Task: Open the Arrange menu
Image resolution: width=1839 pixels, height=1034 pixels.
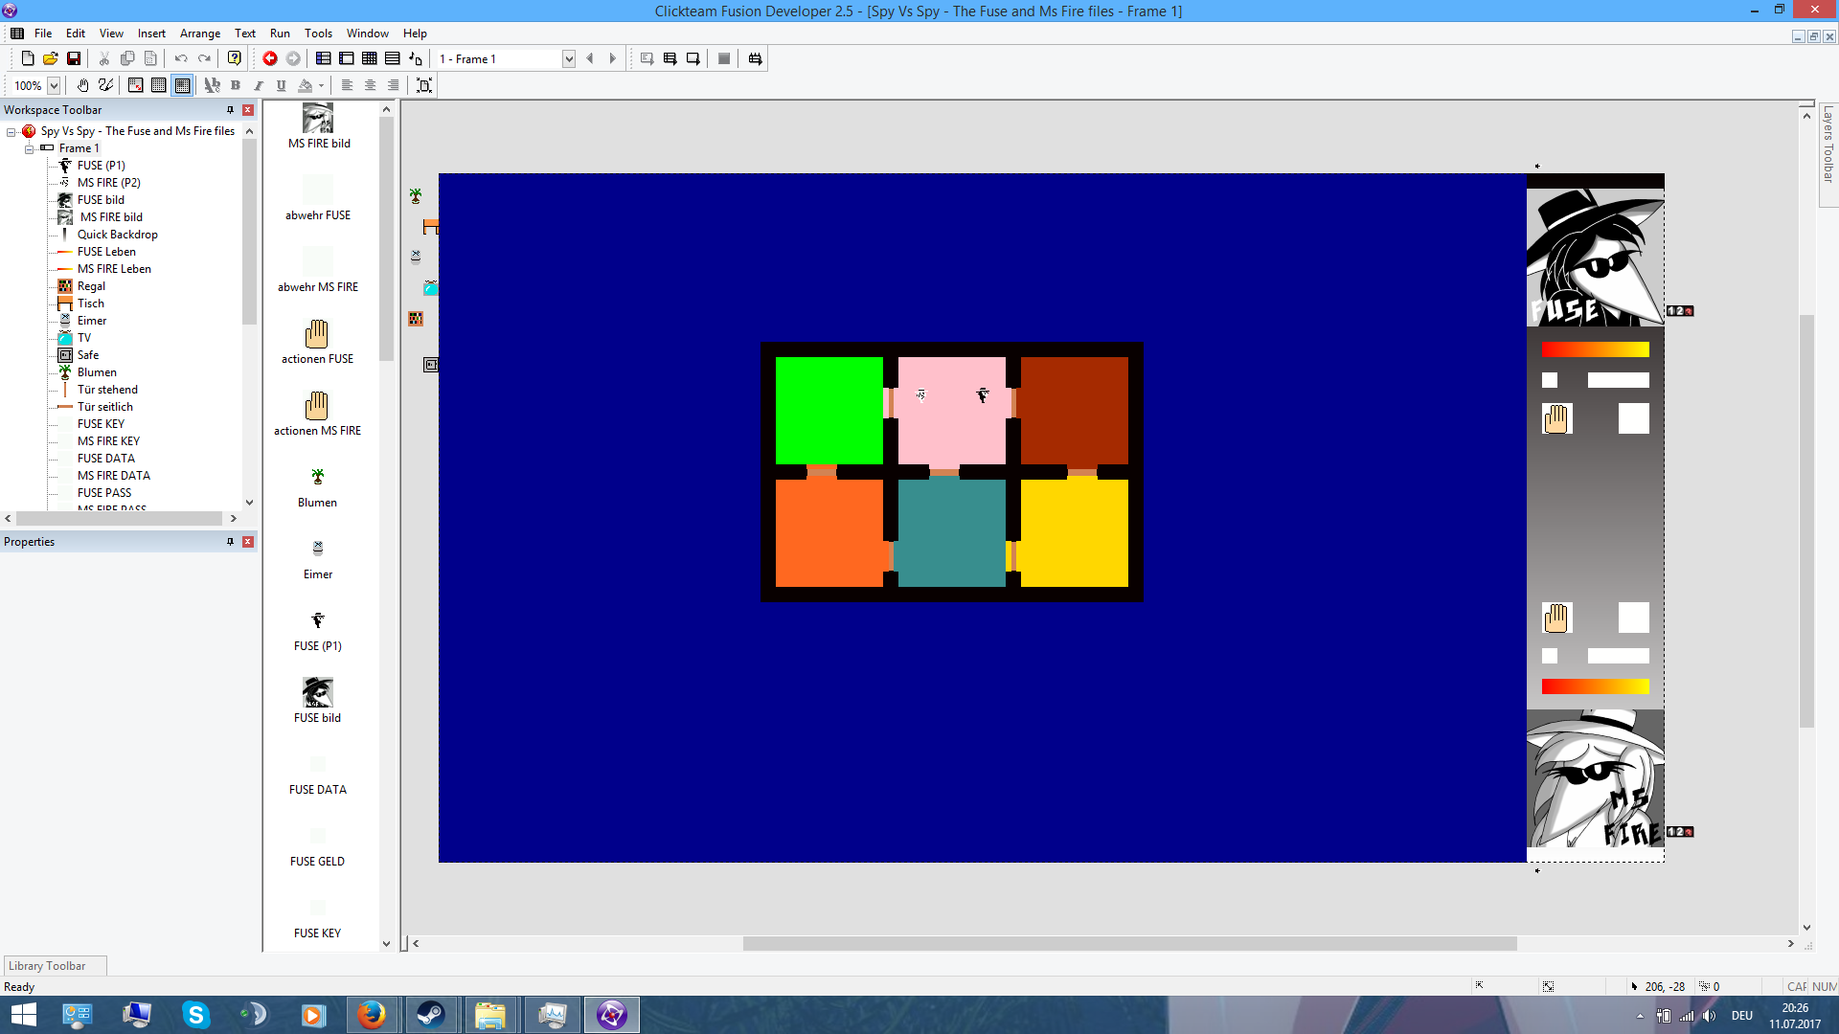Action: coord(199,34)
